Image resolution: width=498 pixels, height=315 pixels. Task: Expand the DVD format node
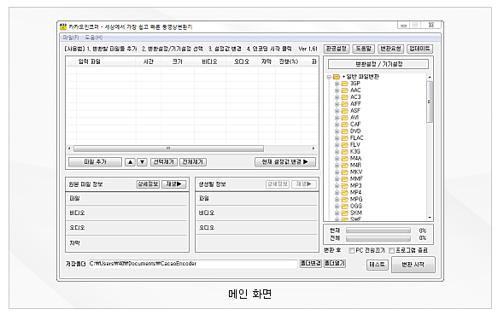[337, 131]
